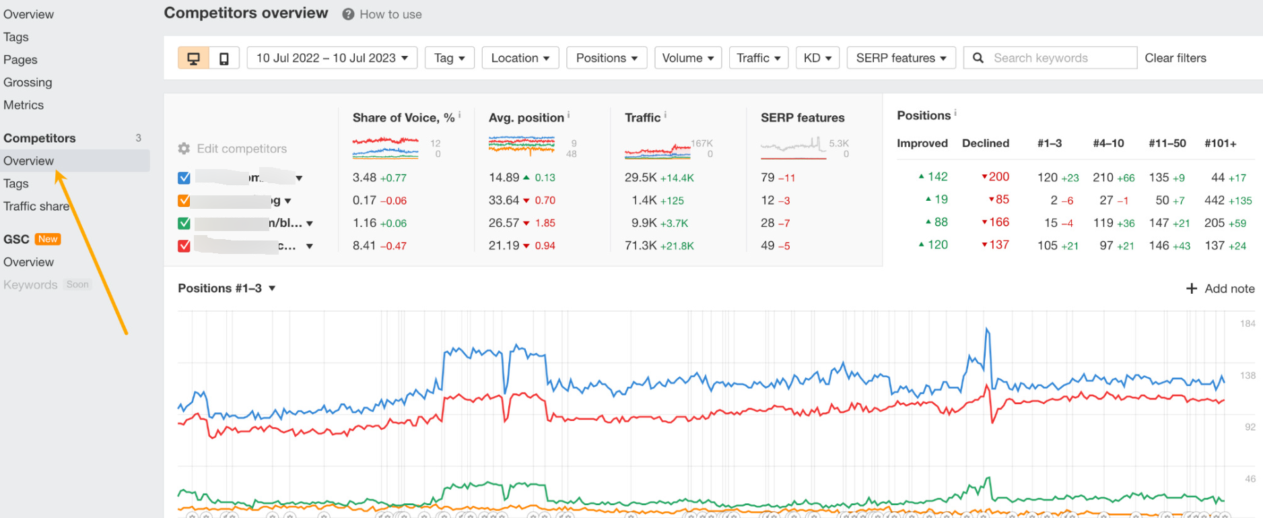Click the Share of Voice info icon
The height and width of the screenshot is (518, 1263).
click(x=460, y=115)
